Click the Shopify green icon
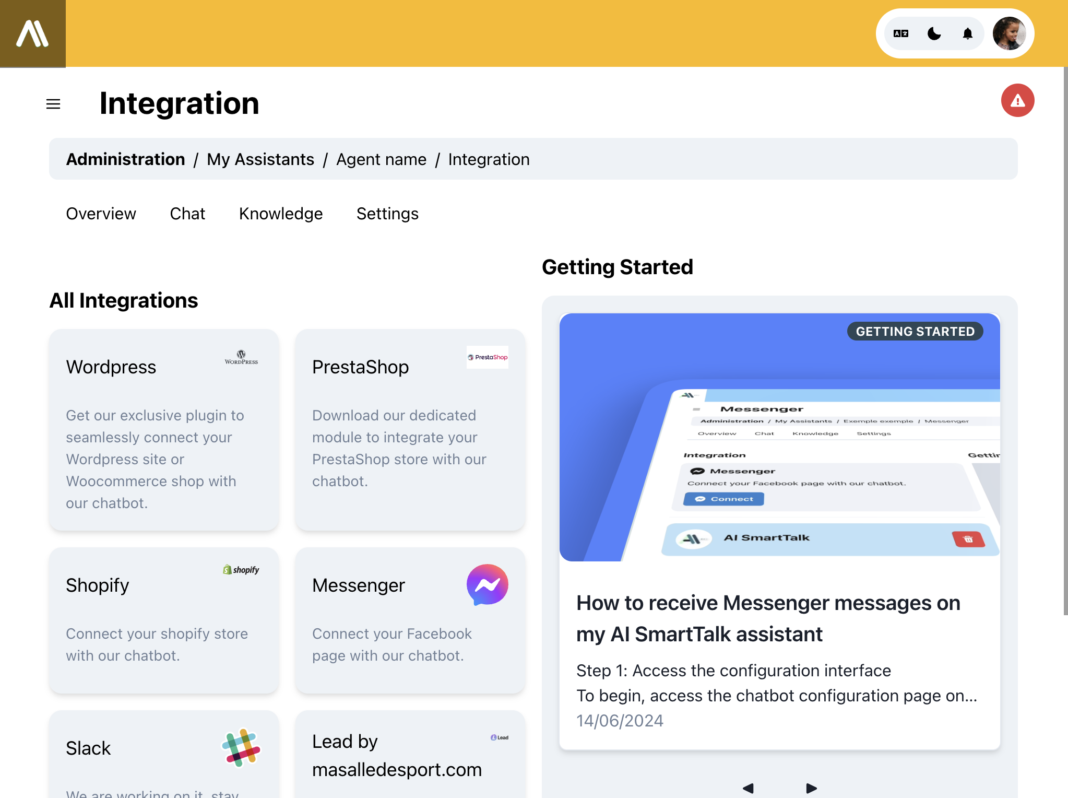Screen dimensions: 1068x798 click(227, 569)
